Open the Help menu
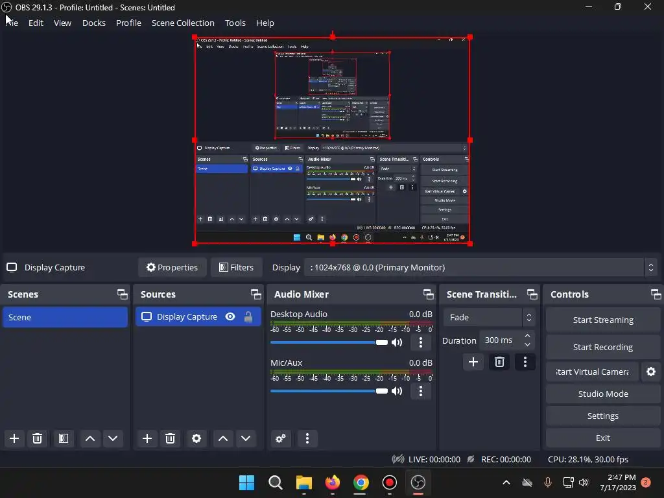Screen dimensions: 664x498 [265, 23]
